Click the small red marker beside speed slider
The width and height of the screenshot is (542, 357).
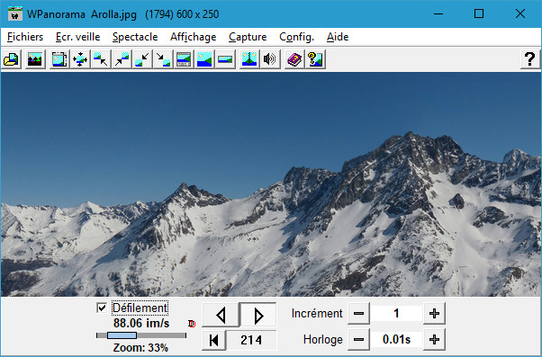192,324
